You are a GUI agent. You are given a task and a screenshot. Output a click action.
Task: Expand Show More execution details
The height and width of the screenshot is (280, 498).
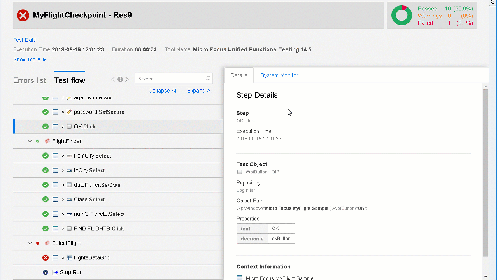coord(30,59)
